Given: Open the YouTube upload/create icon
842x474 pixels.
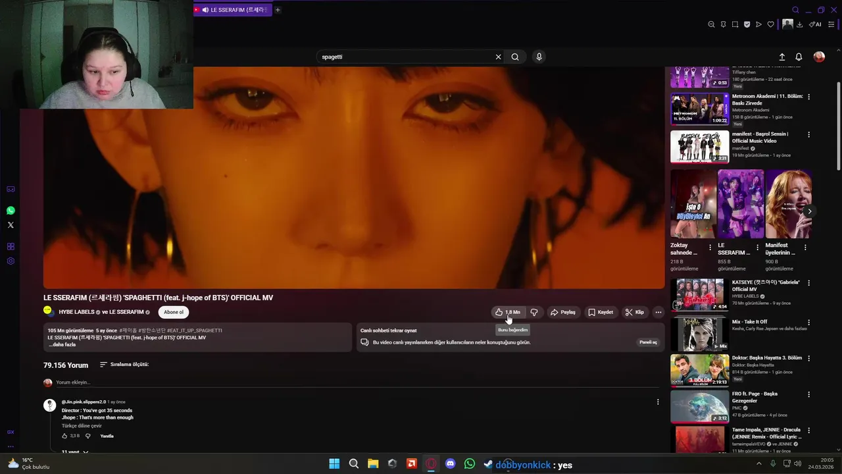Looking at the screenshot, I should click(782, 57).
